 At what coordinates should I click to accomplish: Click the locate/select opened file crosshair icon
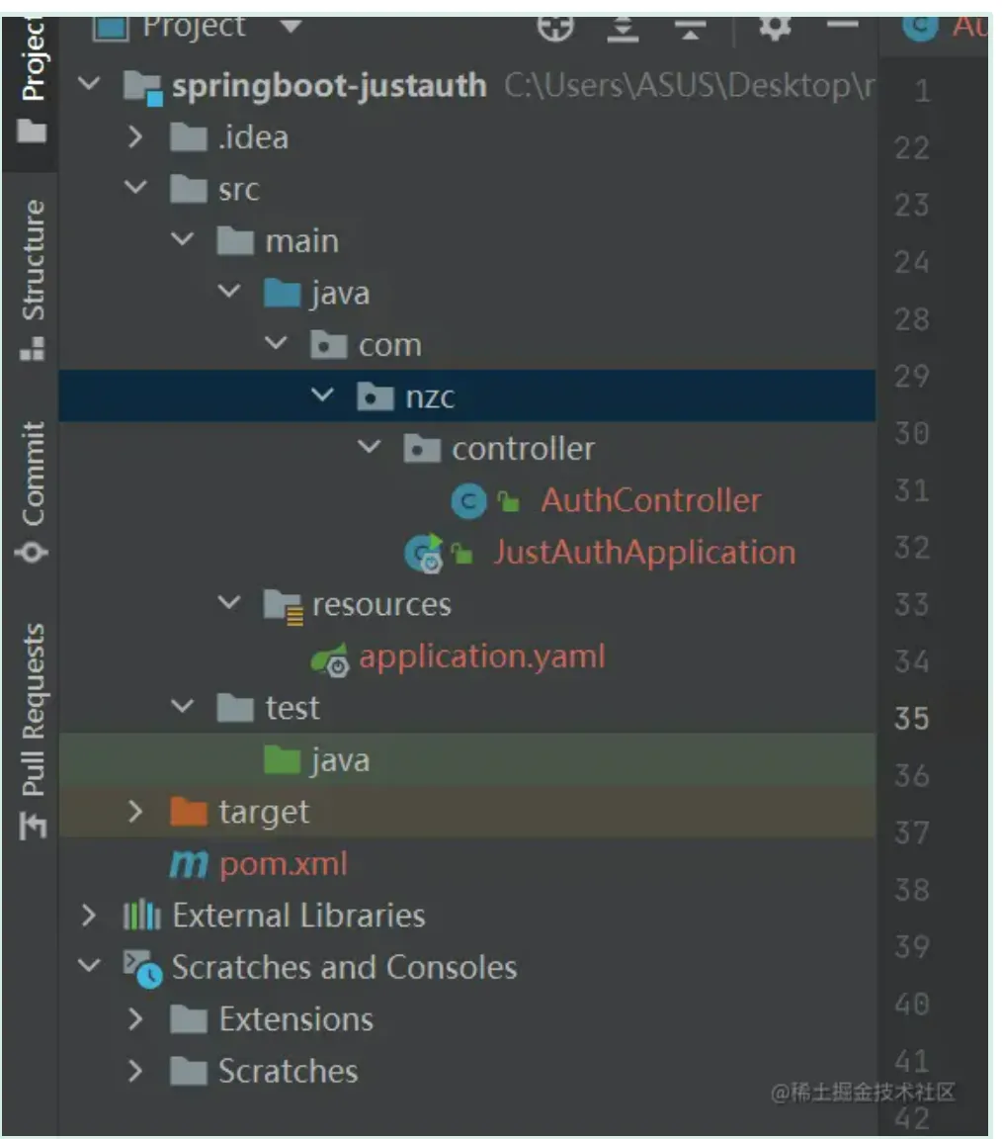pyautogui.click(x=555, y=27)
